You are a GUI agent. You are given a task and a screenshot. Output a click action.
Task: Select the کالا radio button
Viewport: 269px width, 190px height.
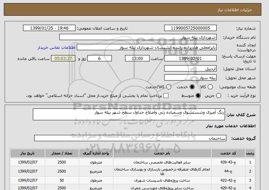point(210,87)
